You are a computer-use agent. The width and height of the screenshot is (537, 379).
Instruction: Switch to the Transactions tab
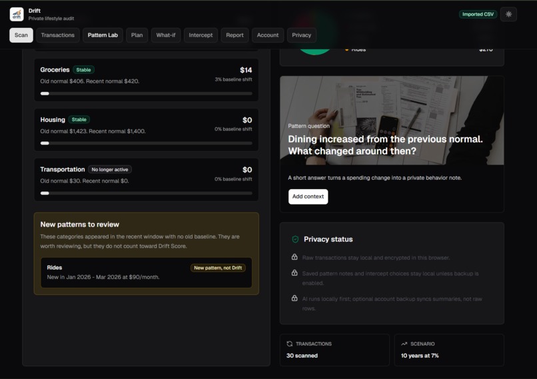click(x=57, y=35)
